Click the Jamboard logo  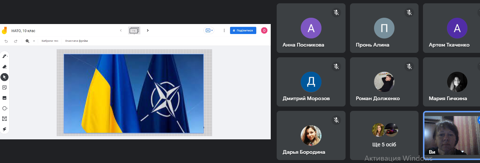pyautogui.click(x=4, y=30)
